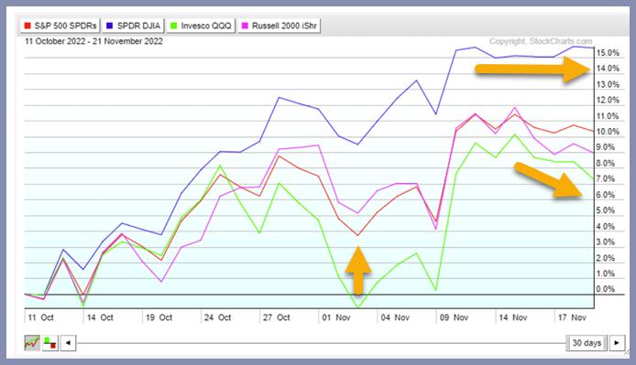This screenshot has width=636, height=365.
Task: Toggle the Invesco QQQ legend button
Action: coord(201,26)
